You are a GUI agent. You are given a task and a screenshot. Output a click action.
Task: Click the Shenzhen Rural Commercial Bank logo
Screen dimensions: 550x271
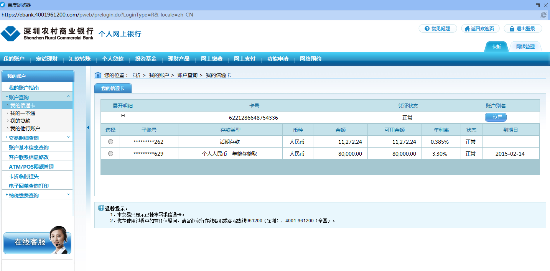pyautogui.click(x=47, y=34)
